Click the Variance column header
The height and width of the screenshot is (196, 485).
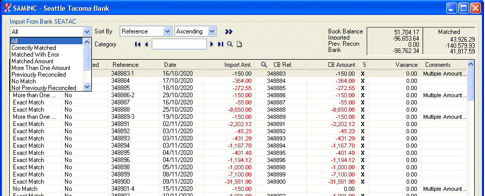pos(394,65)
